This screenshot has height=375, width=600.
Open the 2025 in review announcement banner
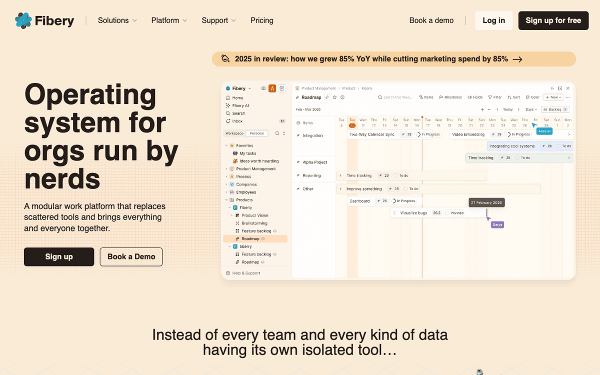[394, 59]
